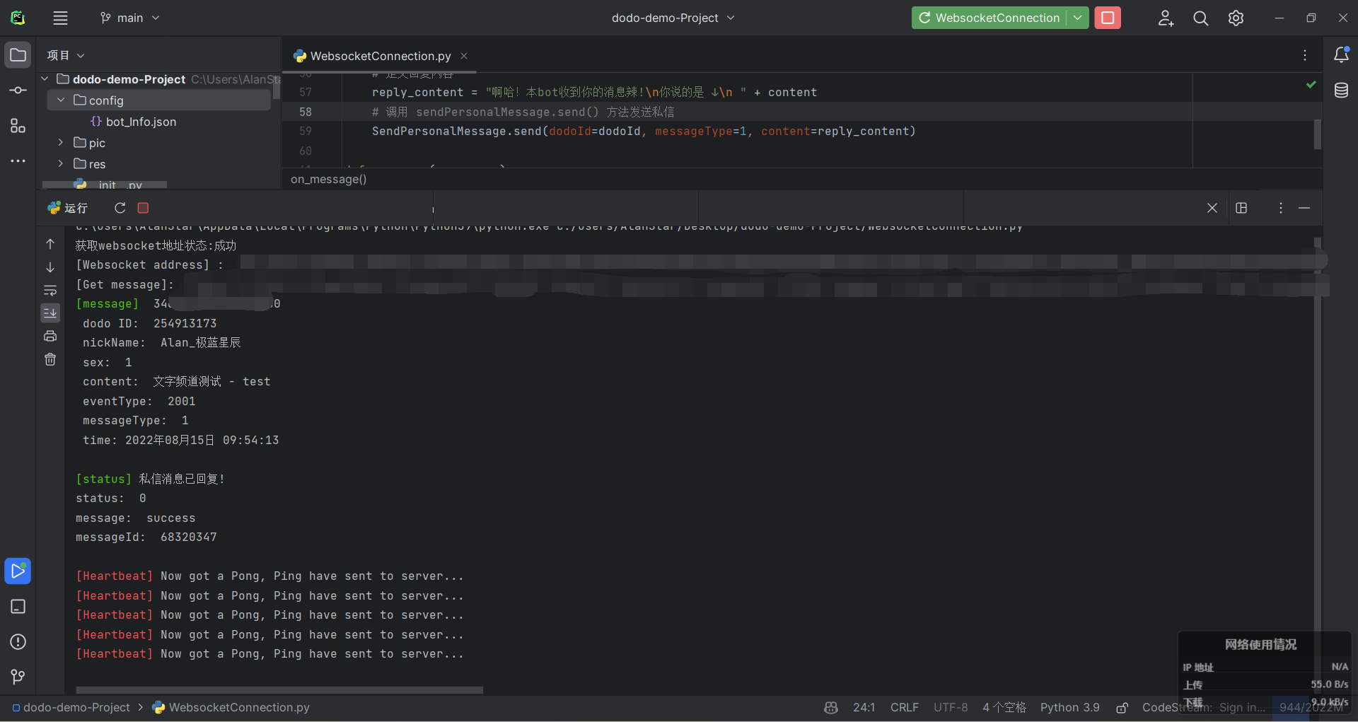Collapse the config folder
Screen dimensions: 1358x722
click(x=61, y=100)
